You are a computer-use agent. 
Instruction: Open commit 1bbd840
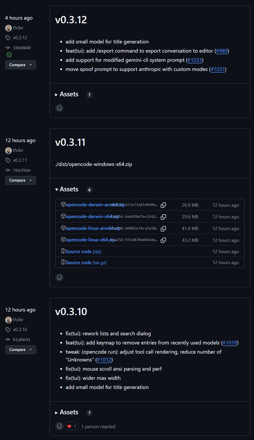(x=22, y=48)
